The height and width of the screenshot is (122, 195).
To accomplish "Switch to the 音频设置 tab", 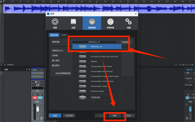I will tap(92, 23).
